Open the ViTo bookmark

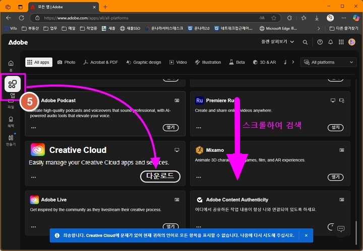click(x=11, y=28)
